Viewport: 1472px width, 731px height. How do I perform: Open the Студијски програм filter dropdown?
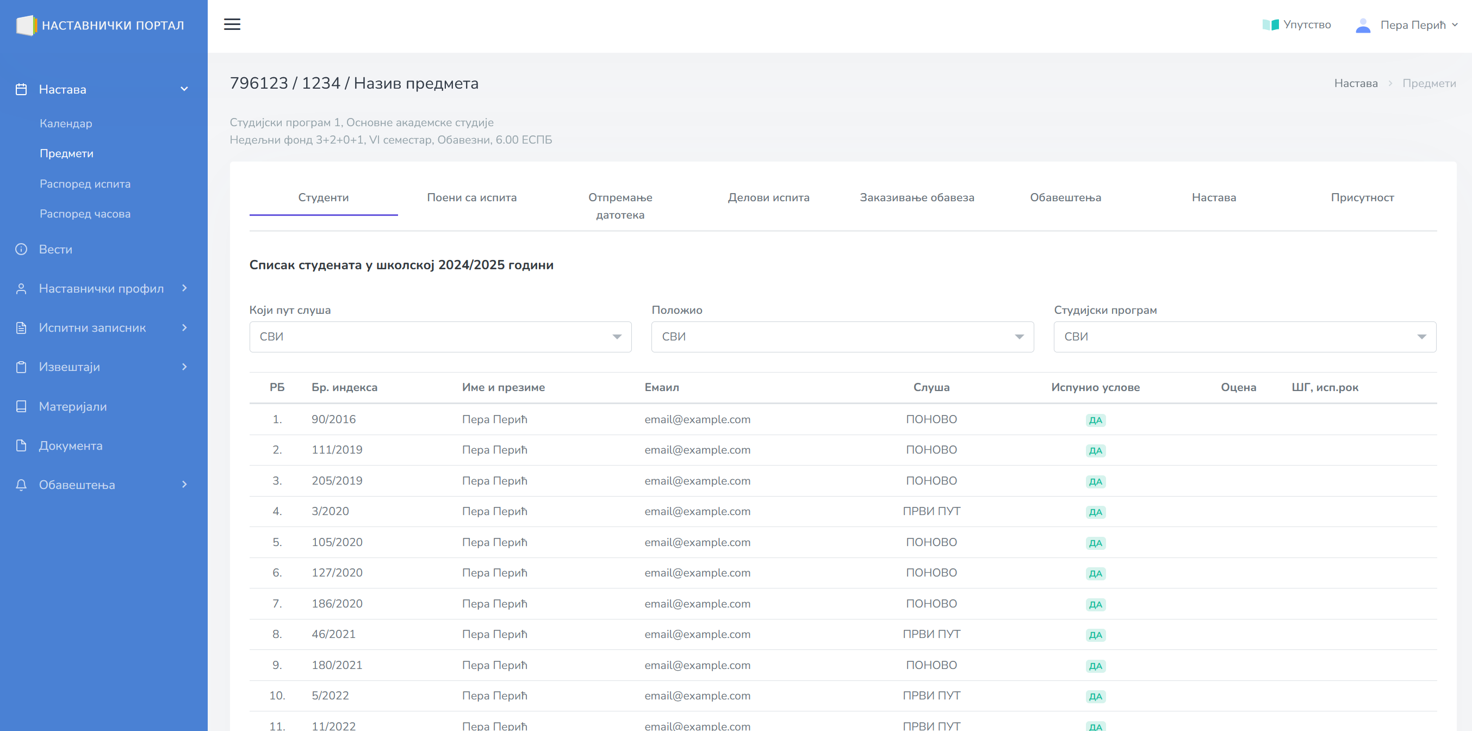point(1244,337)
